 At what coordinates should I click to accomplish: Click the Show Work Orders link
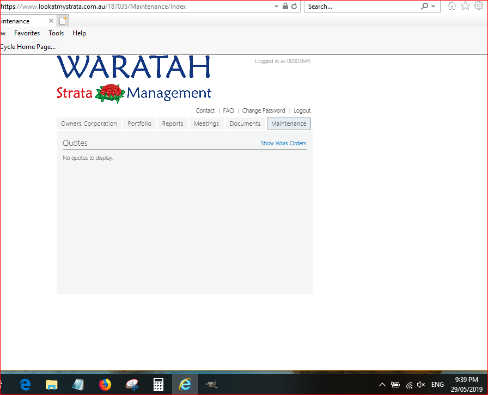coord(284,143)
